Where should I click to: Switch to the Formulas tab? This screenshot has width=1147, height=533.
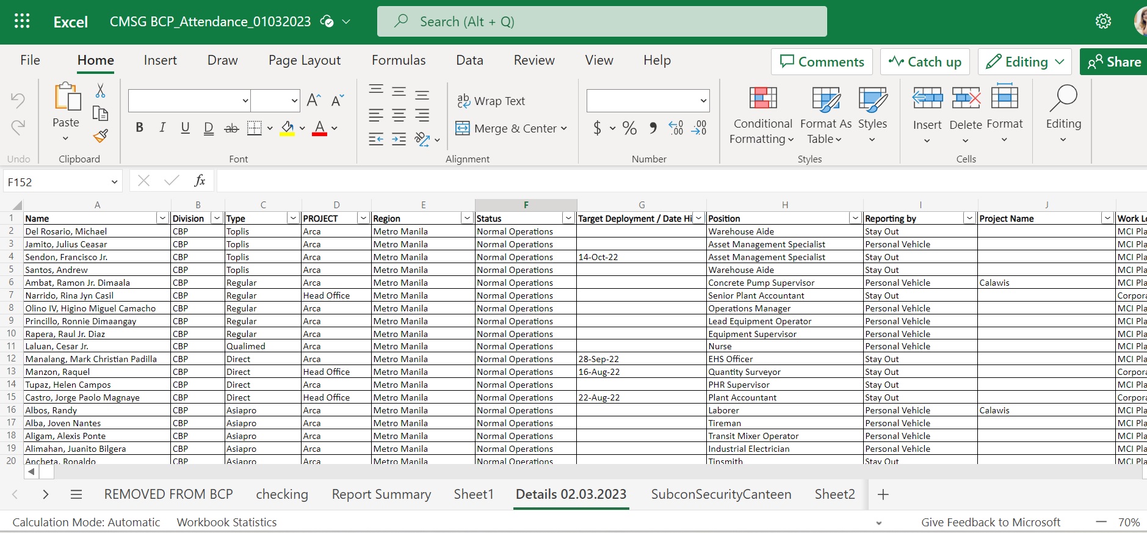pos(399,60)
